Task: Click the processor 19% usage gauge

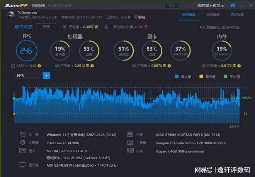Action: 60,51
